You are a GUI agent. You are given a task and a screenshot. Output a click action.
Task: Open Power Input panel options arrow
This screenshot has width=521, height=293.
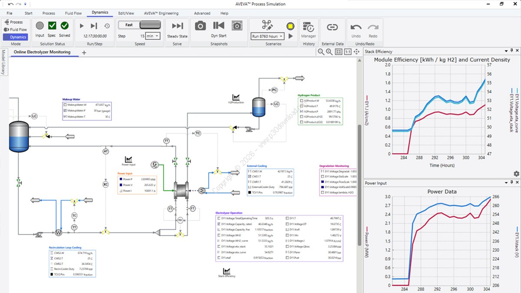pyautogui.click(x=506, y=183)
